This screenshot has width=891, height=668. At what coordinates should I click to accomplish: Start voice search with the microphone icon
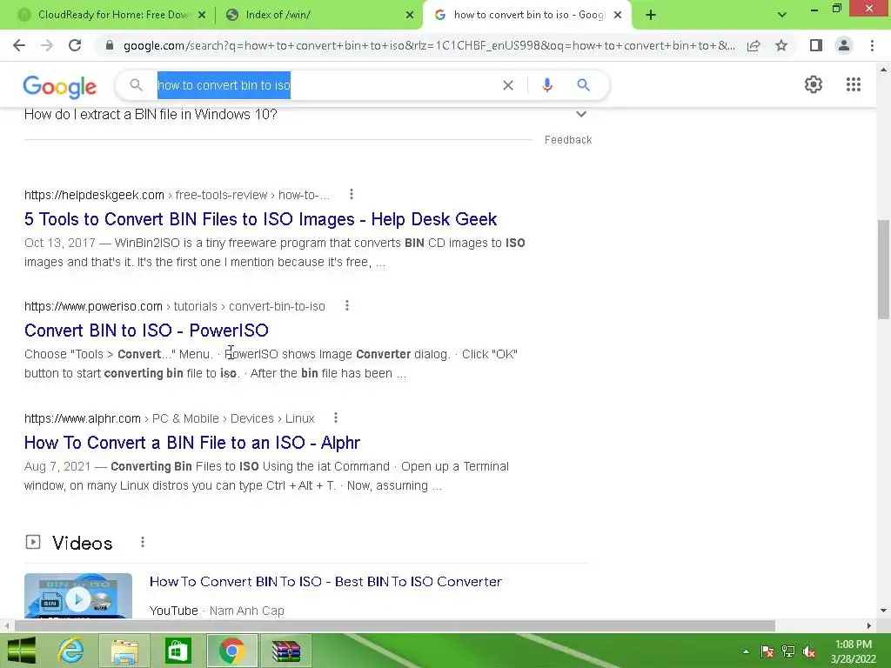(x=547, y=85)
